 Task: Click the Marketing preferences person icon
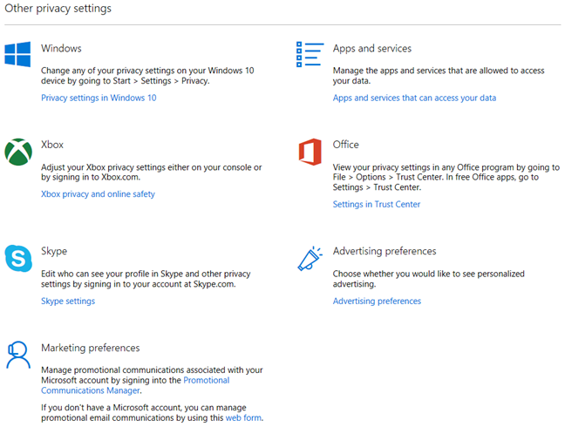tap(18, 355)
